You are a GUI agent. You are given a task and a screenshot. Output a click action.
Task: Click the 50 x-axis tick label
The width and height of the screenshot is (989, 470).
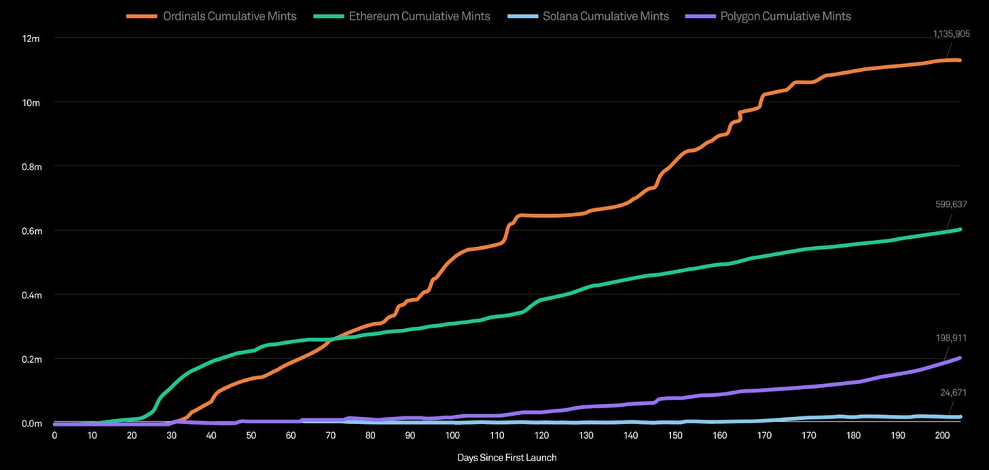coord(251,435)
